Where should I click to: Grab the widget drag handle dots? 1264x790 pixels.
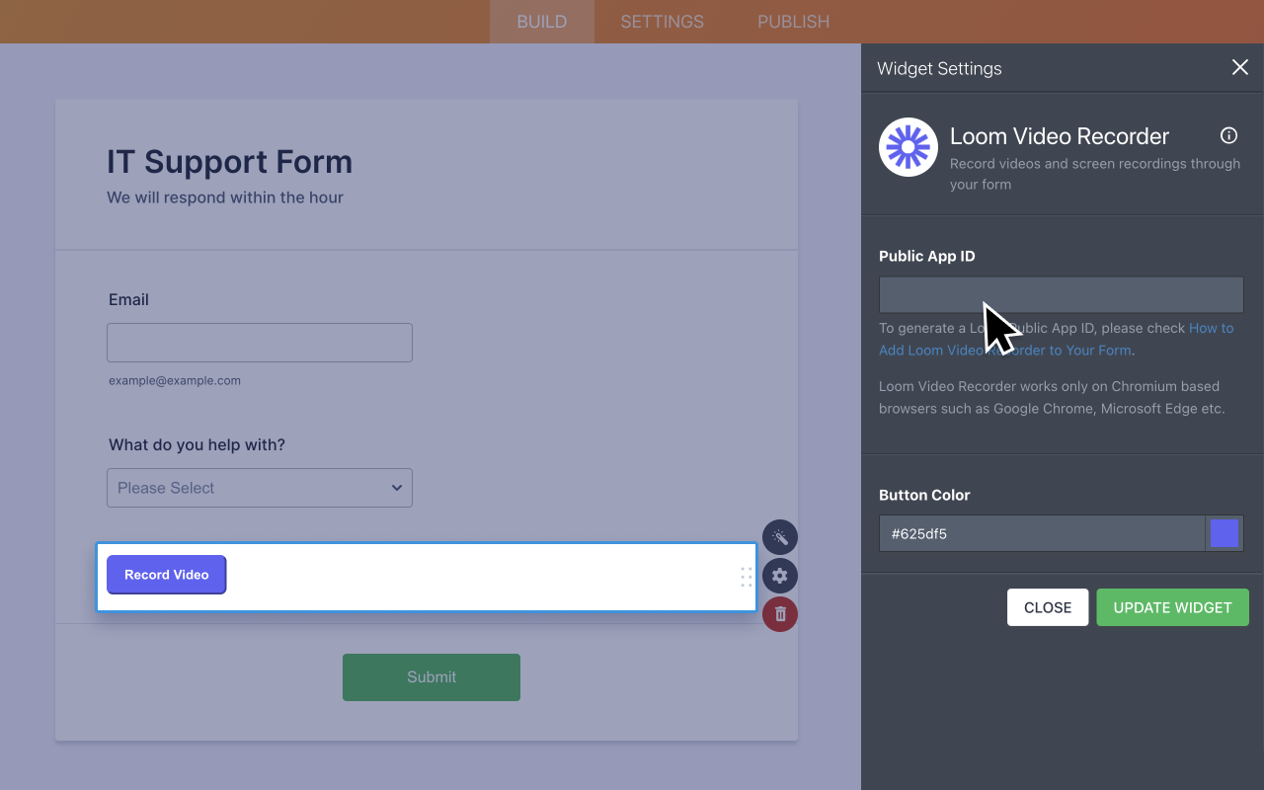coord(746,577)
